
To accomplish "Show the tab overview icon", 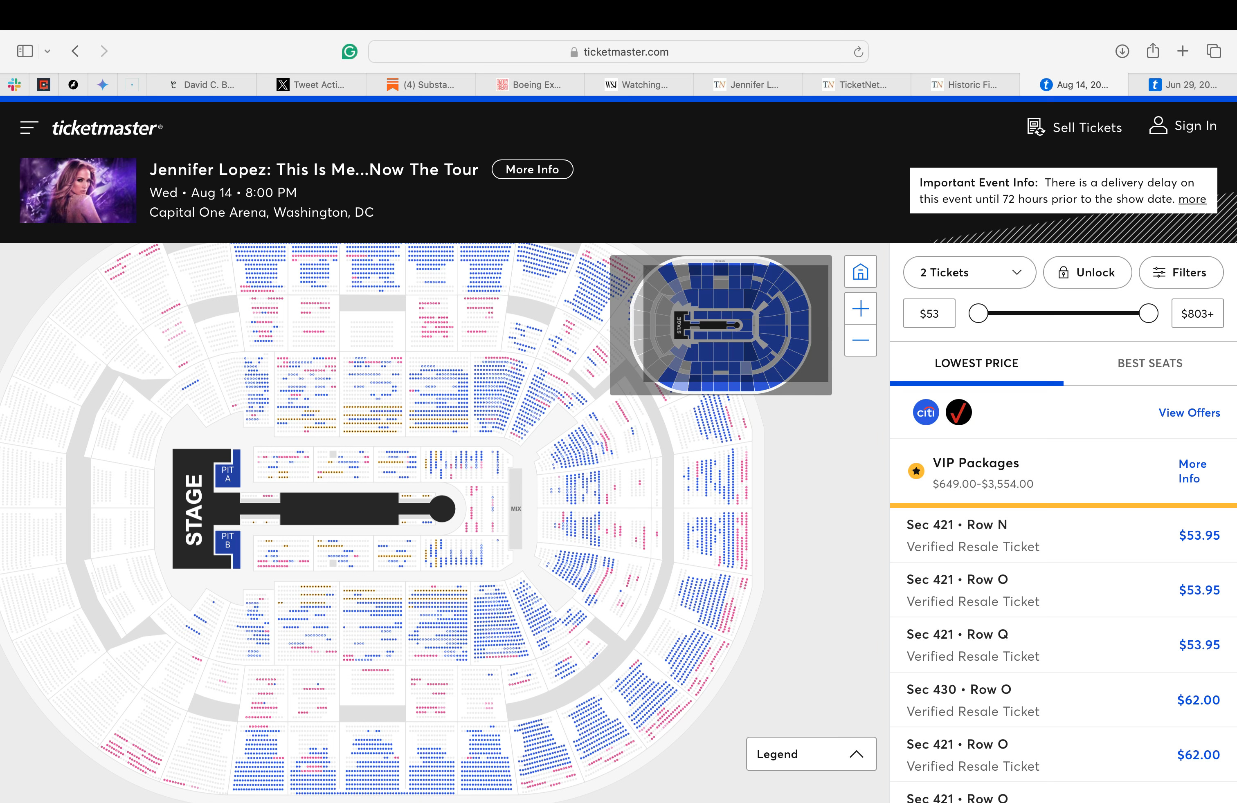I will 1214,51.
